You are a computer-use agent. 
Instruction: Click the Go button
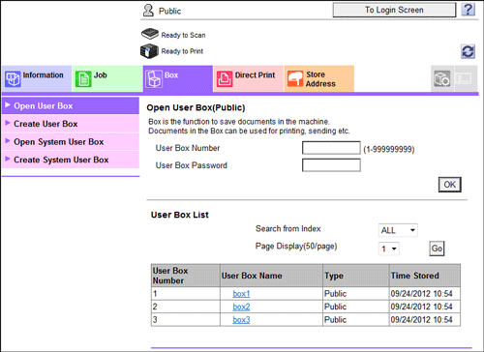tap(437, 249)
